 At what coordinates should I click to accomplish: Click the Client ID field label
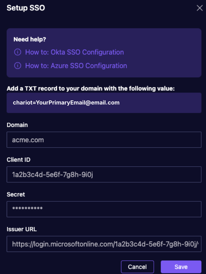point(18,160)
